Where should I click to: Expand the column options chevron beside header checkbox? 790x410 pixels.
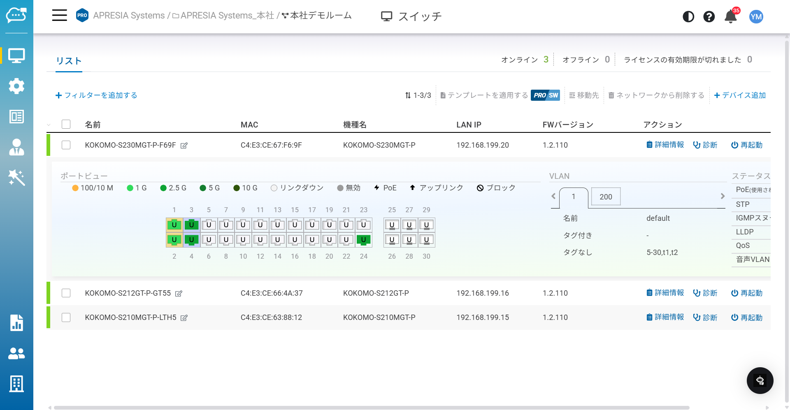tap(49, 125)
